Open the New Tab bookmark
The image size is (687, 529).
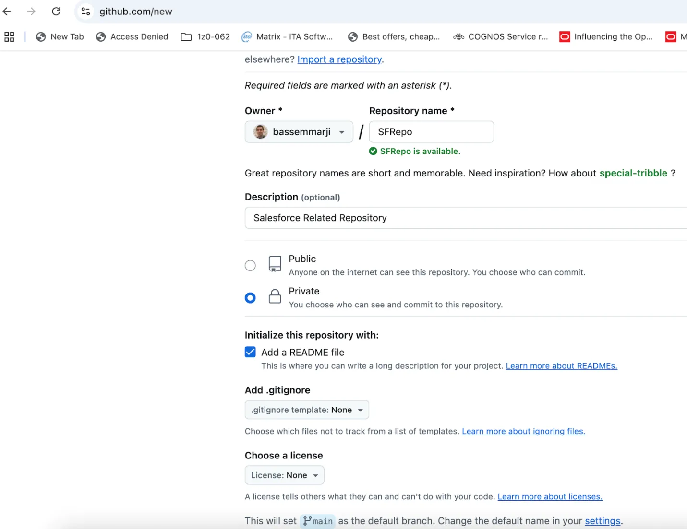coord(60,36)
